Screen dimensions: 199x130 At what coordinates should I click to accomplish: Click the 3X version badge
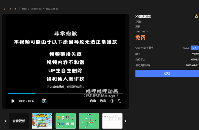[x=195, y=48]
